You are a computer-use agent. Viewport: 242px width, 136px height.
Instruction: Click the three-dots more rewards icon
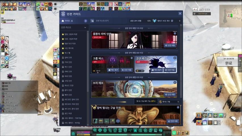pyautogui.click(x=118, y=121)
